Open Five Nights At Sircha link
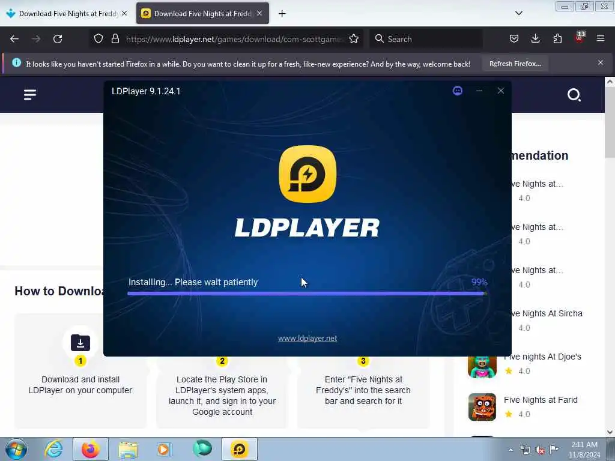Viewport: 615px width, 461px height. pyautogui.click(x=547, y=313)
